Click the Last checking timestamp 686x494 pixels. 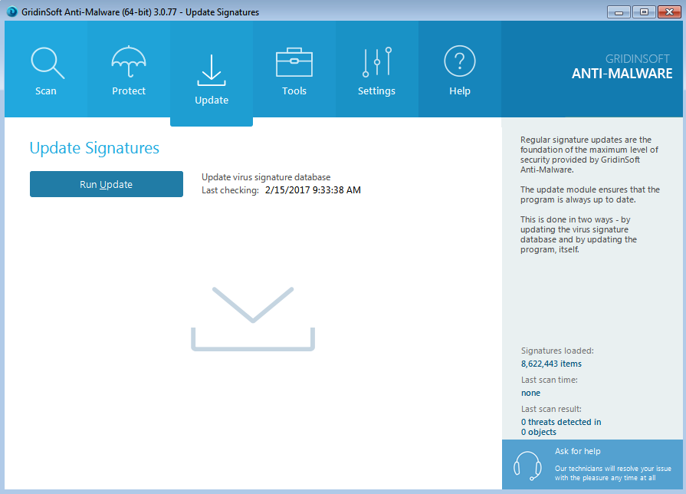click(312, 190)
